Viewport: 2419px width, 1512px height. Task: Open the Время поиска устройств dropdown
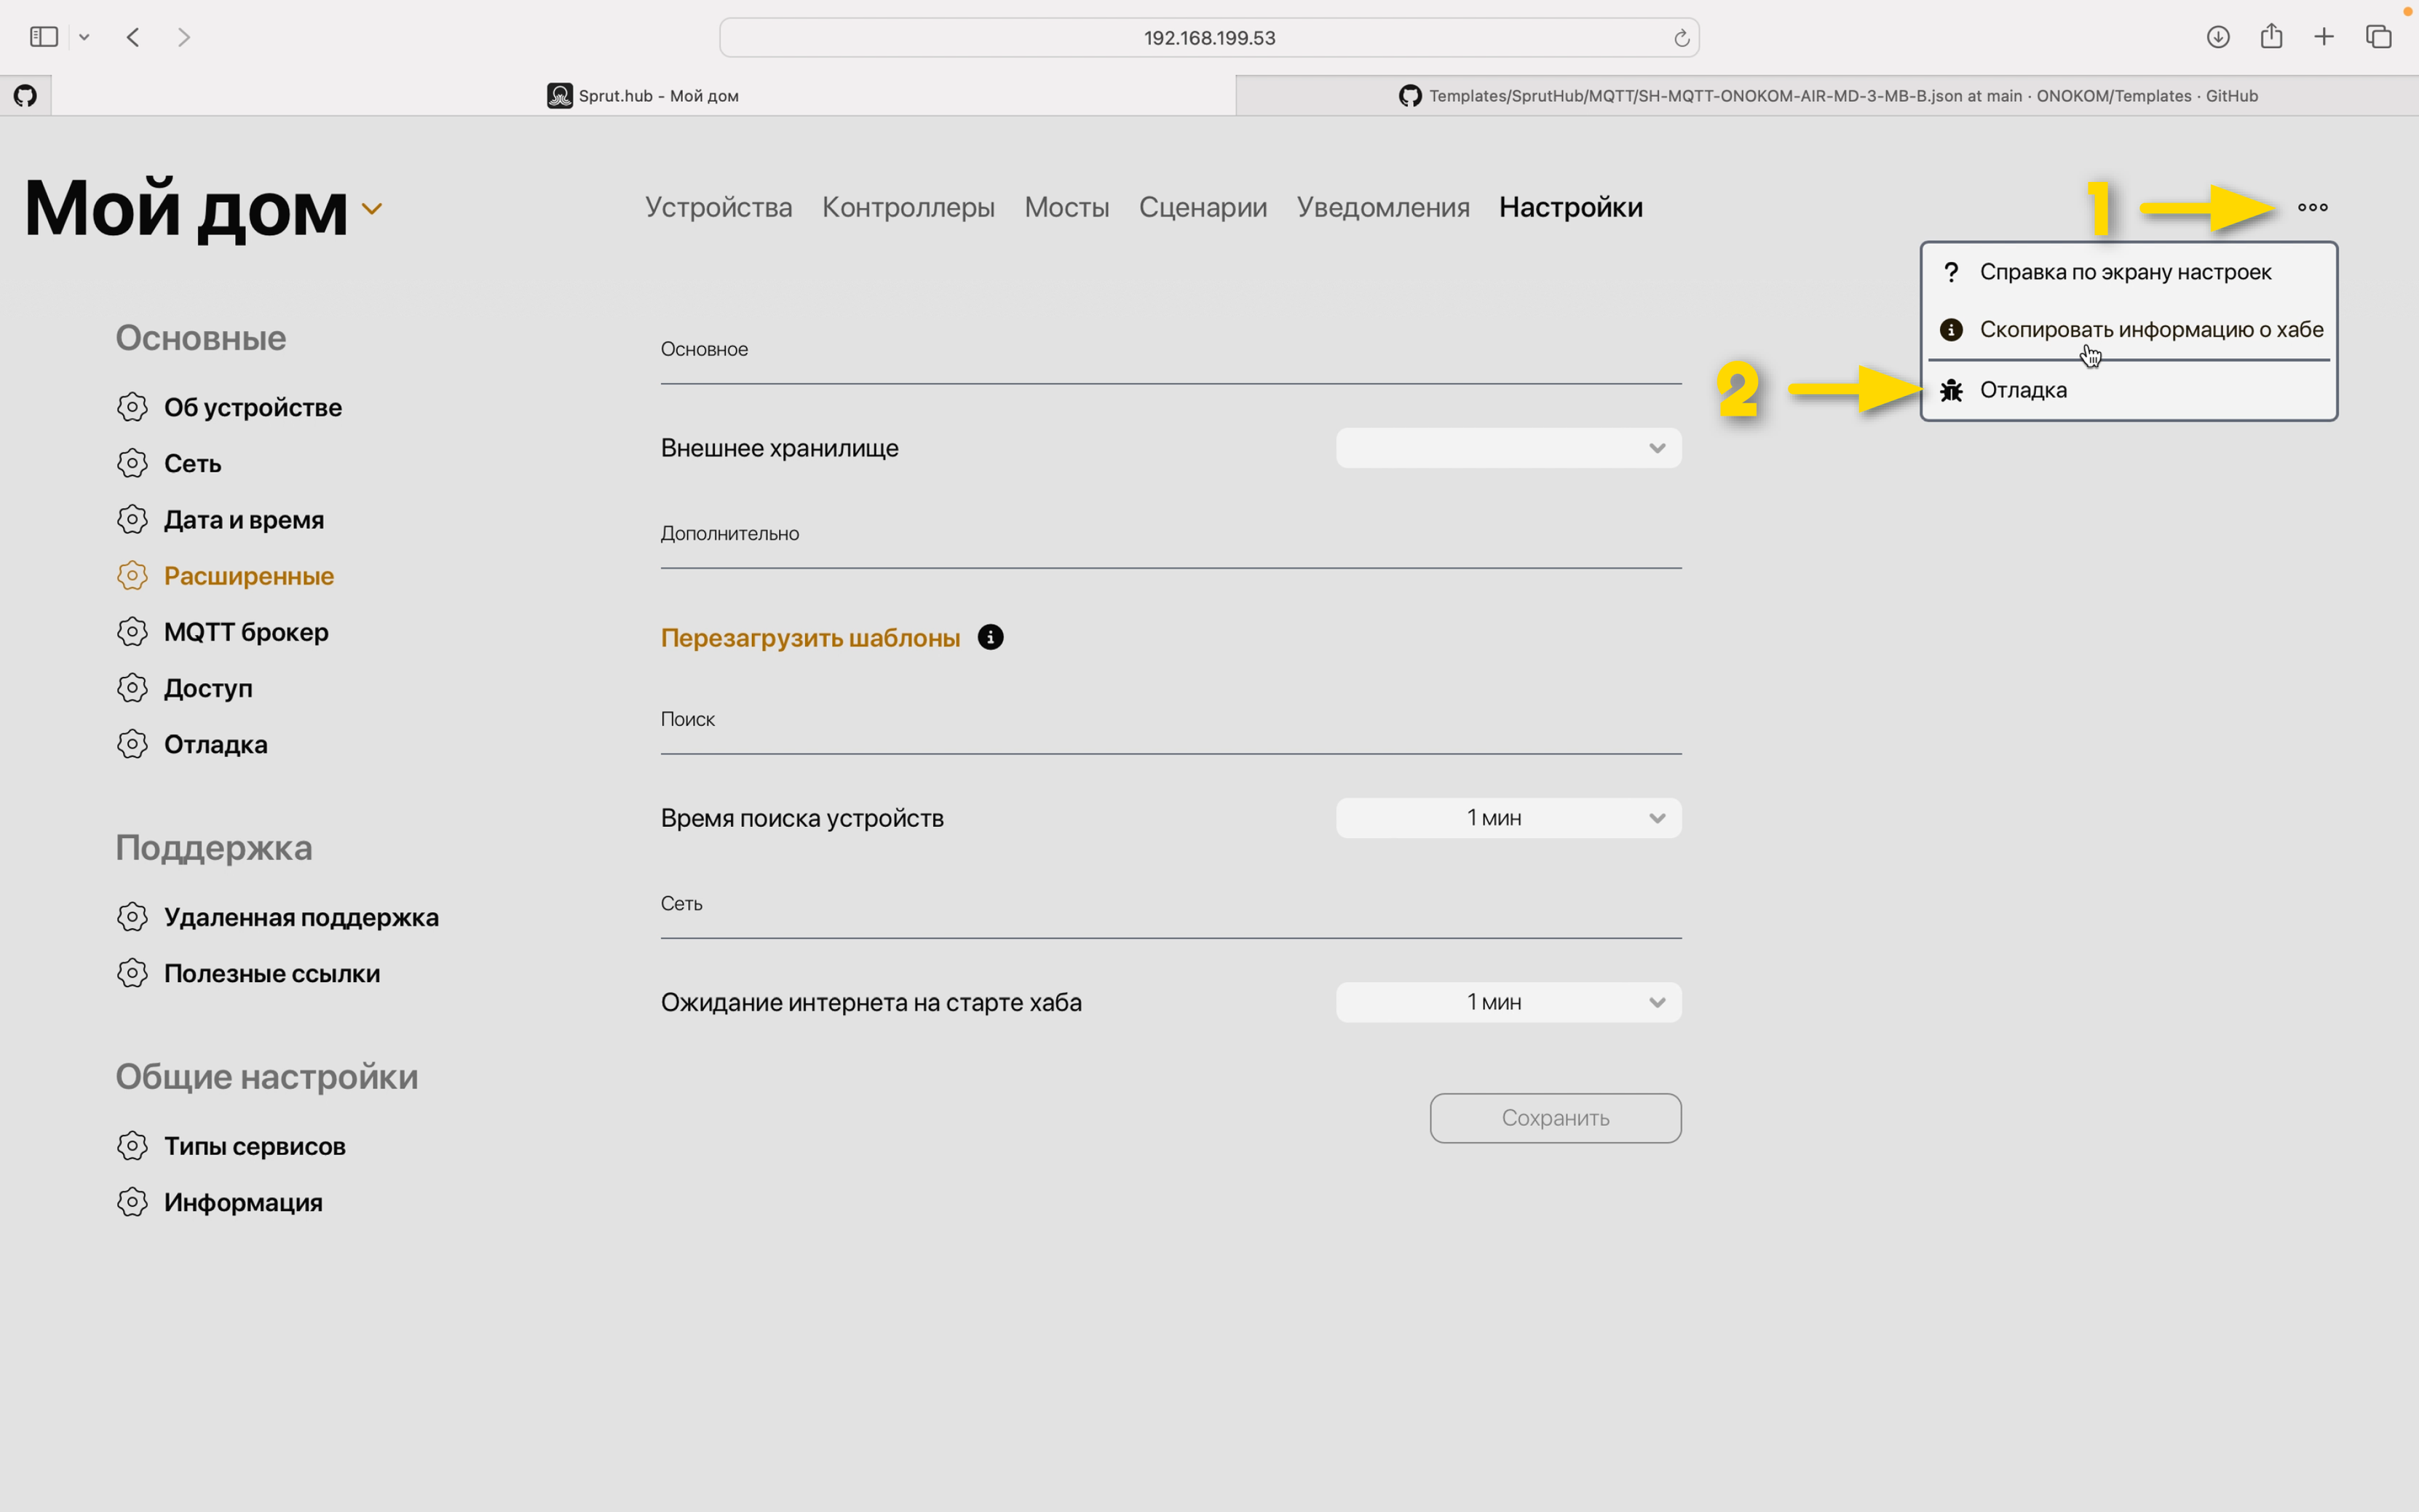point(1508,818)
